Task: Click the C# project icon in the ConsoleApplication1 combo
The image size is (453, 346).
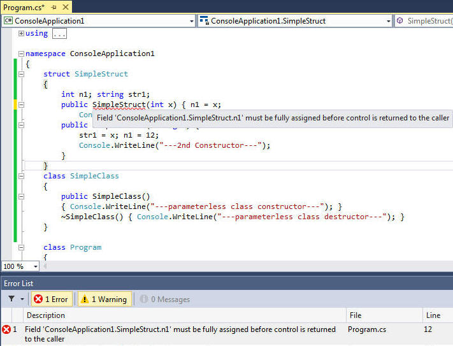Action: pos(8,21)
